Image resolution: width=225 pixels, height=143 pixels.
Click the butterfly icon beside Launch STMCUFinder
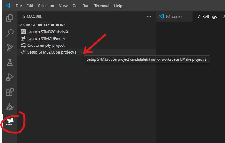tap(23, 38)
